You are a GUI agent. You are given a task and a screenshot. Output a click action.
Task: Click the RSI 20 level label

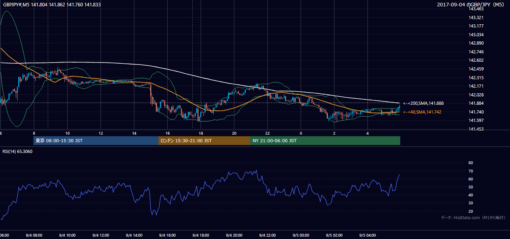click(470, 211)
